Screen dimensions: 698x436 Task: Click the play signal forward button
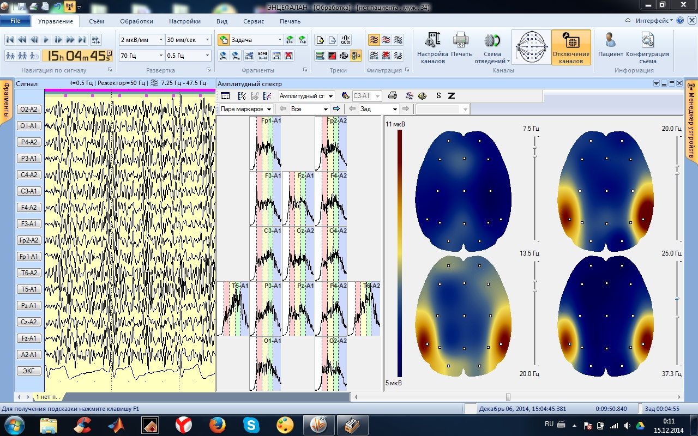point(46,40)
